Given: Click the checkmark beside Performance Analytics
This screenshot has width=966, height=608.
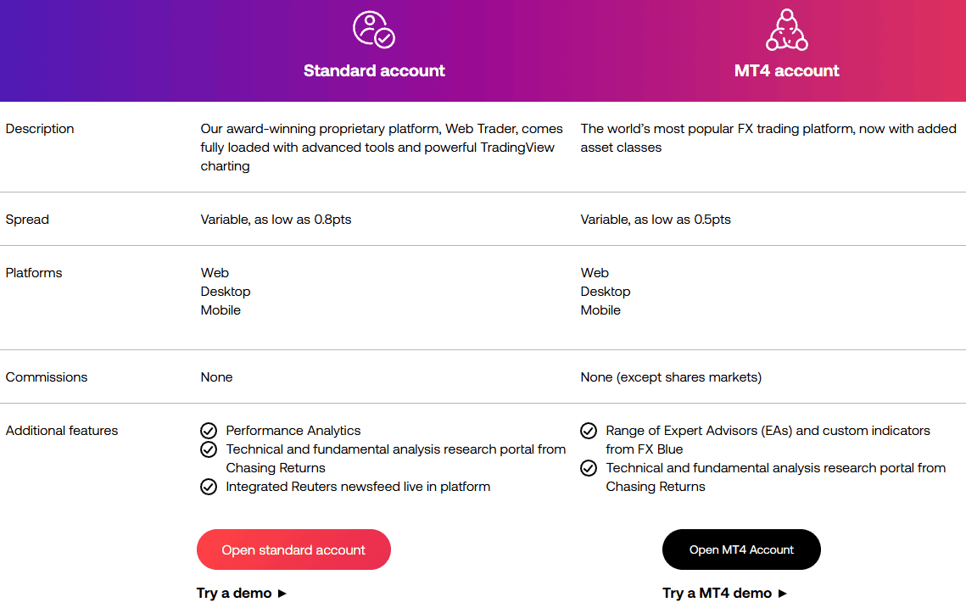Looking at the screenshot, I should (208, 431).
